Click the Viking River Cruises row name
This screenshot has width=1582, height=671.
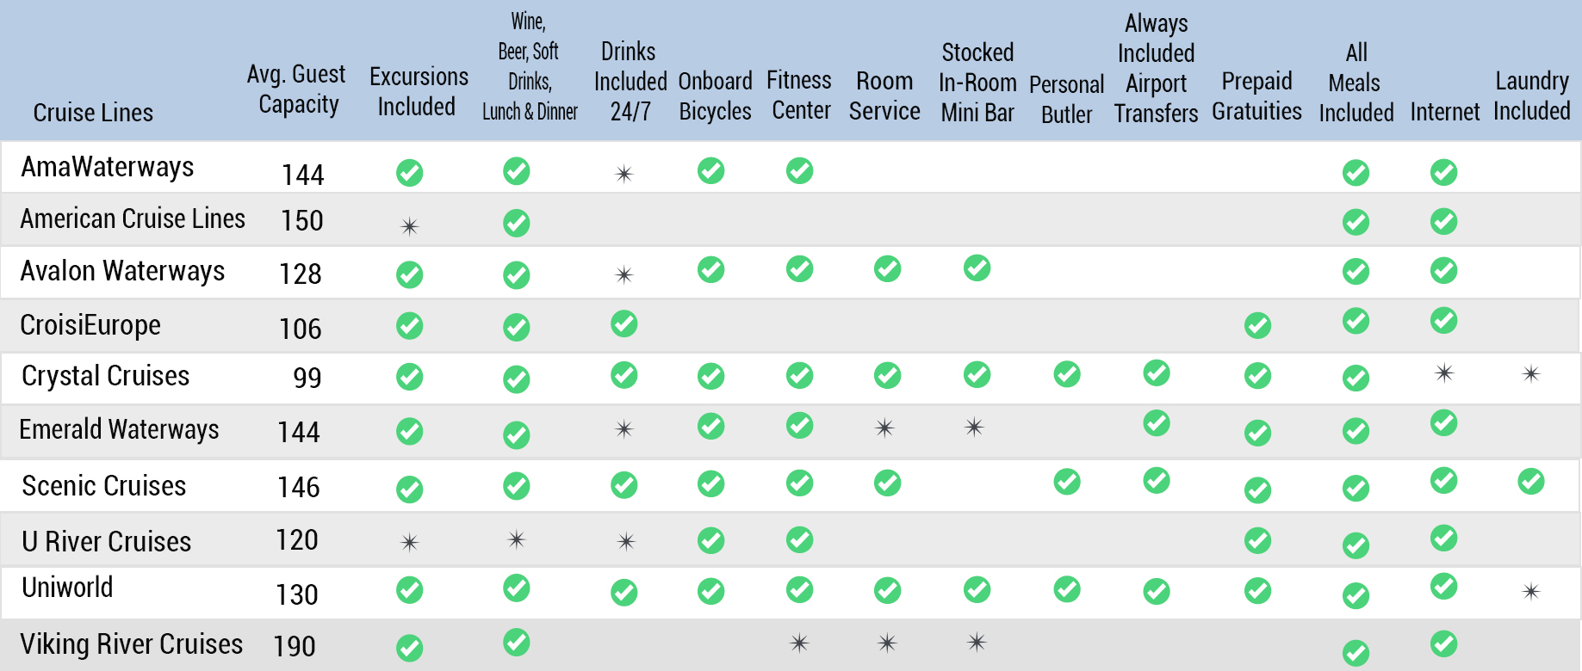[132, 644]
